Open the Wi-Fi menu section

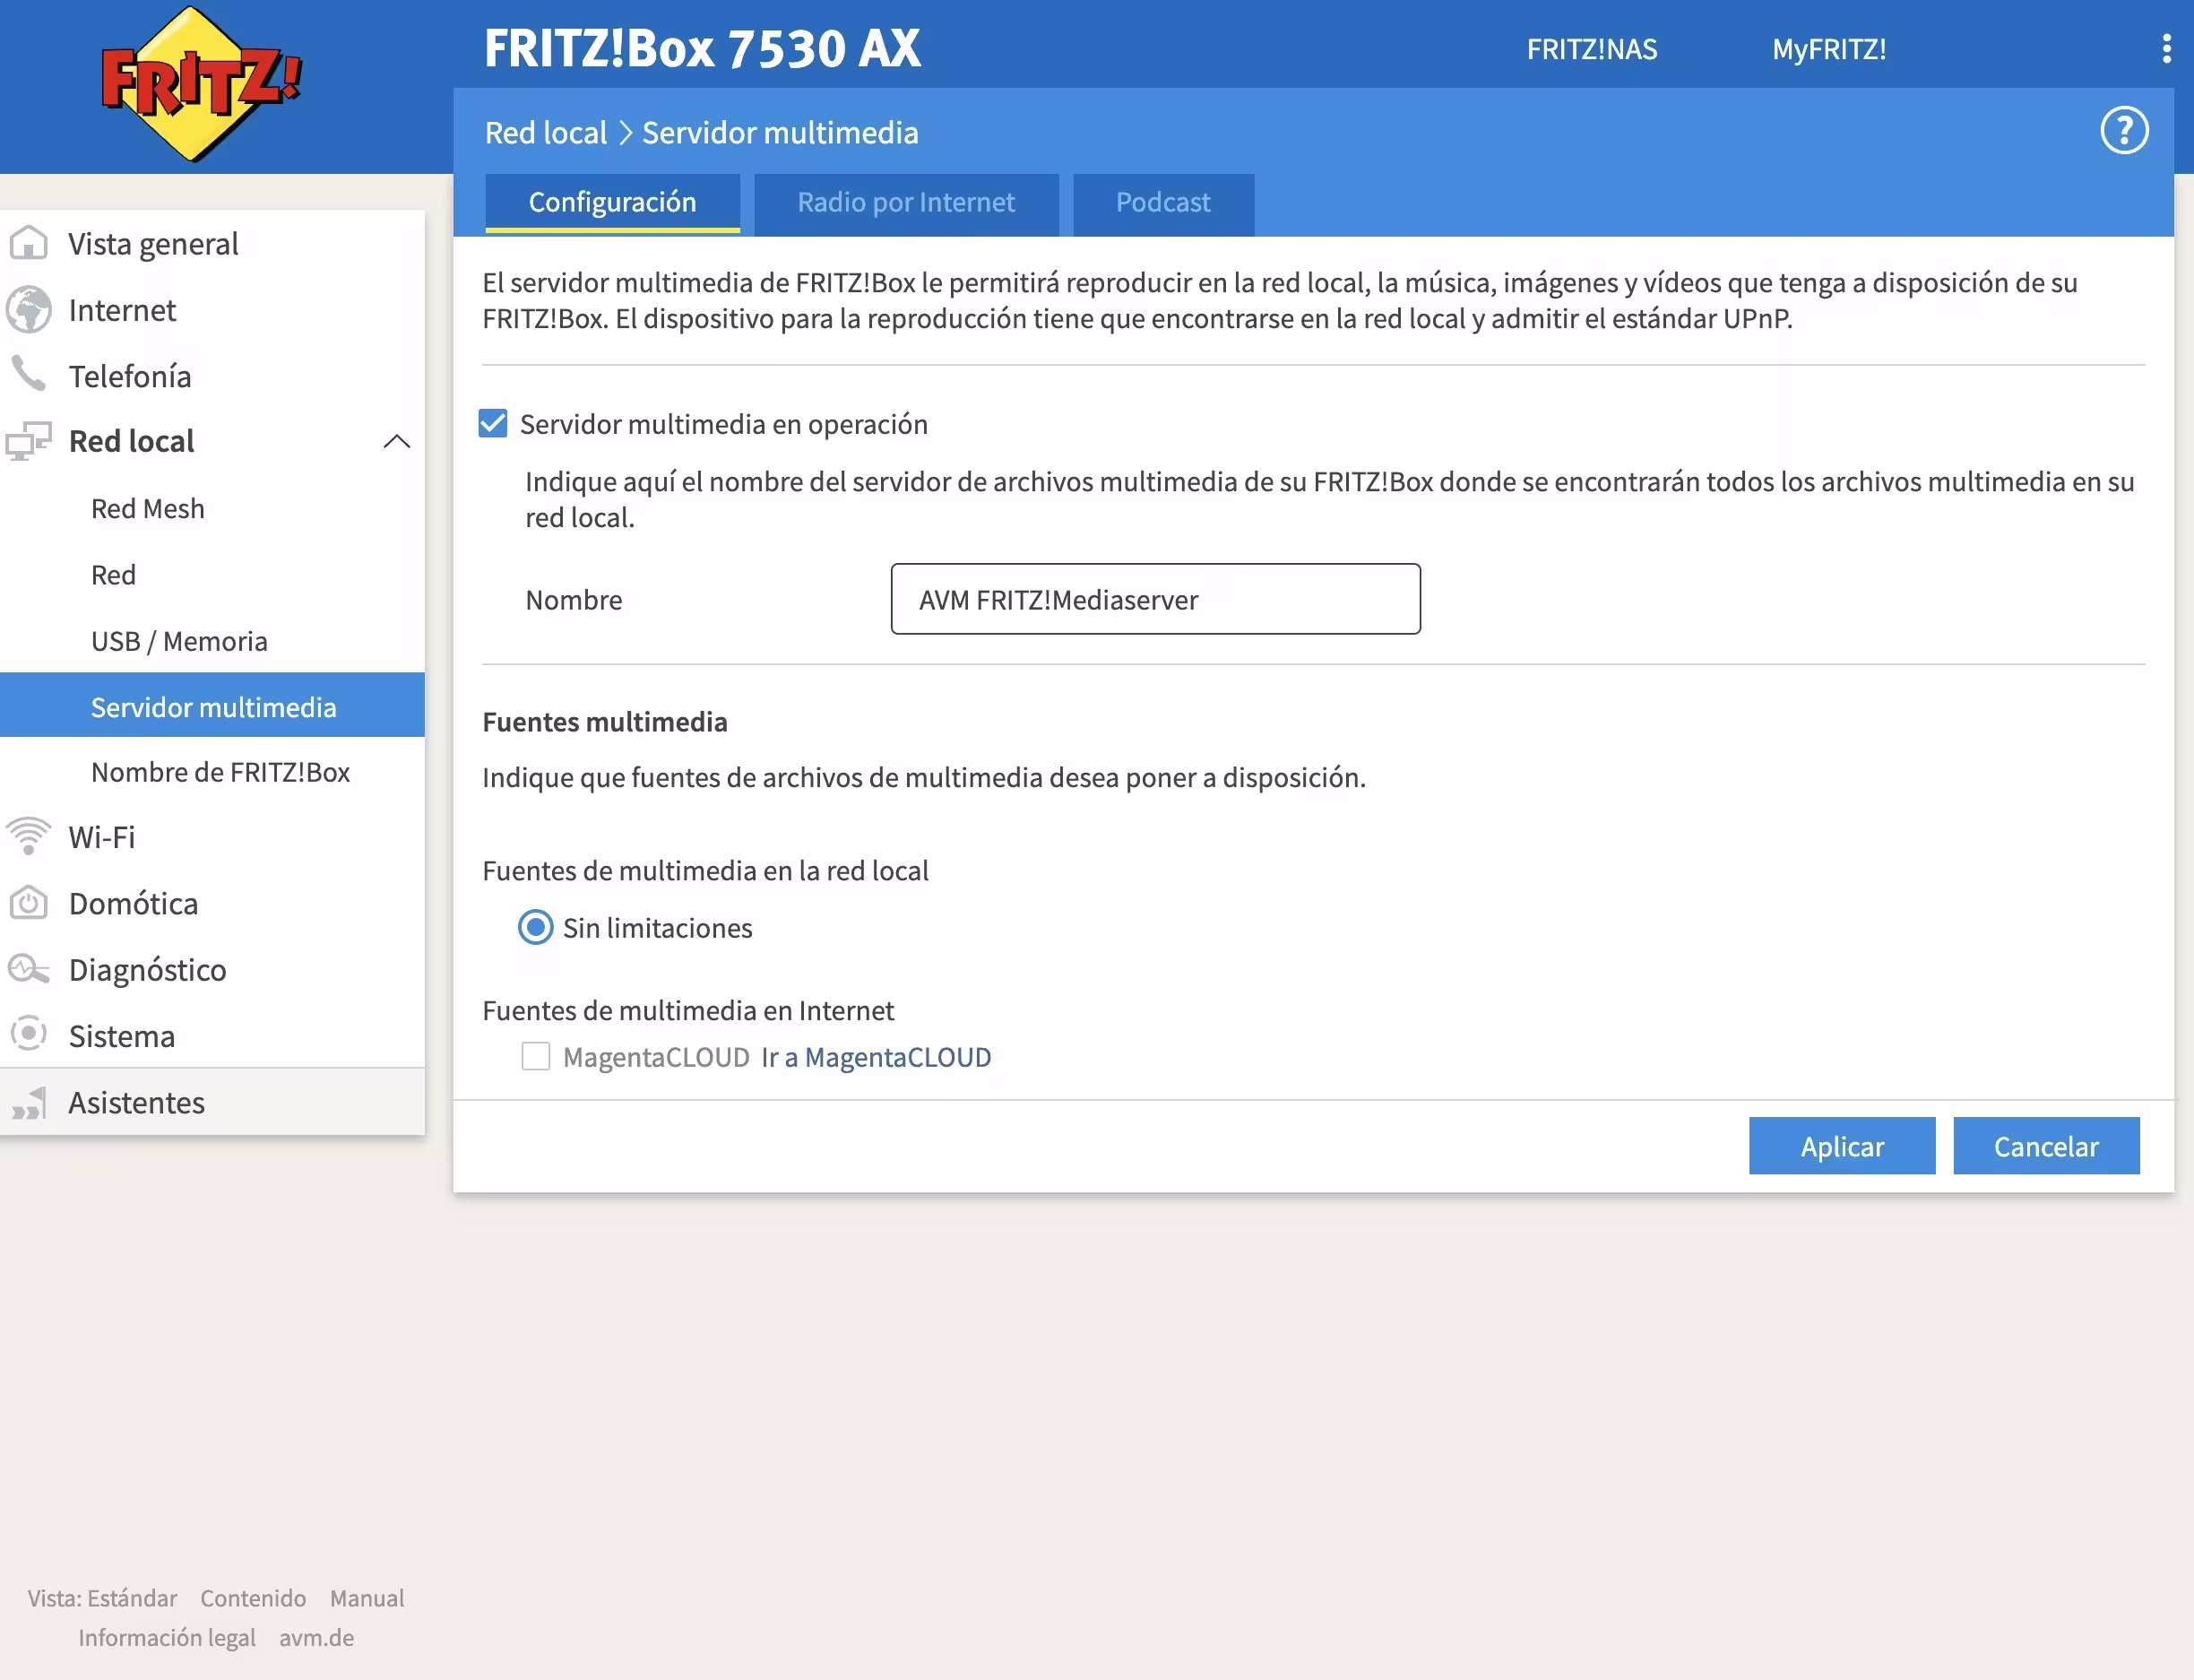pyautogui.click(x=212, y=836)
